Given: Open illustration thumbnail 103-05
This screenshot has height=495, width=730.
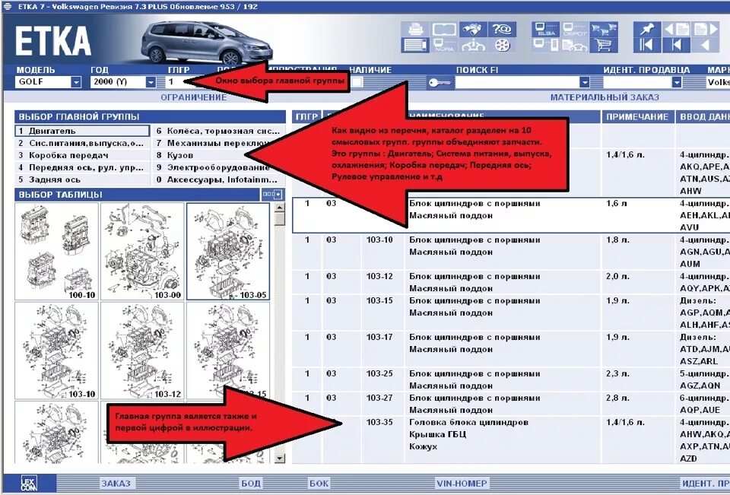Looking at the screenshot, I should (x=227, y=252).
